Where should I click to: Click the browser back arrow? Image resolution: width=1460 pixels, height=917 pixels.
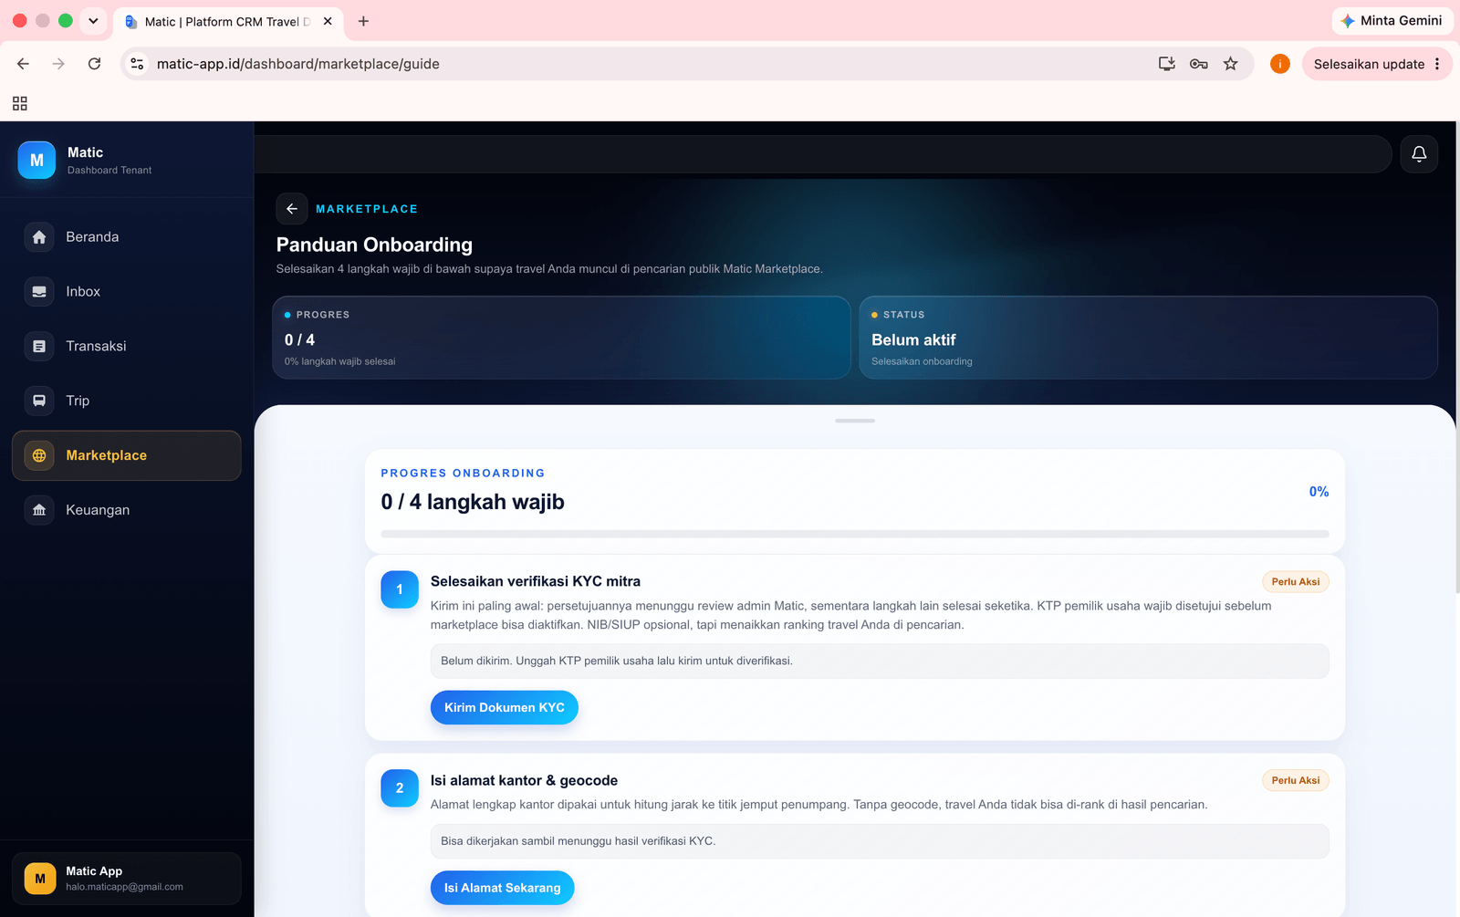[x=23, y=64]
